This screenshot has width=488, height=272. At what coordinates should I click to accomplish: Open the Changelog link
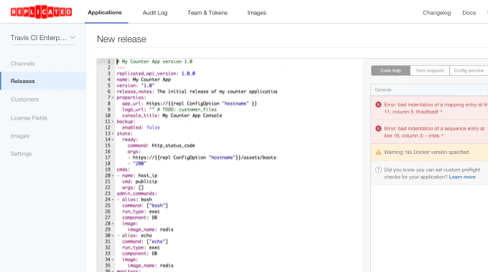[x=436, y=13]
